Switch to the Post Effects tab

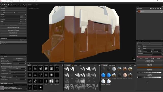tap(11, 83)
